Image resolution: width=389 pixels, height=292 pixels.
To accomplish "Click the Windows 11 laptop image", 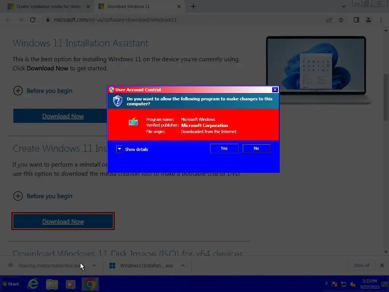I will point(318,70).
